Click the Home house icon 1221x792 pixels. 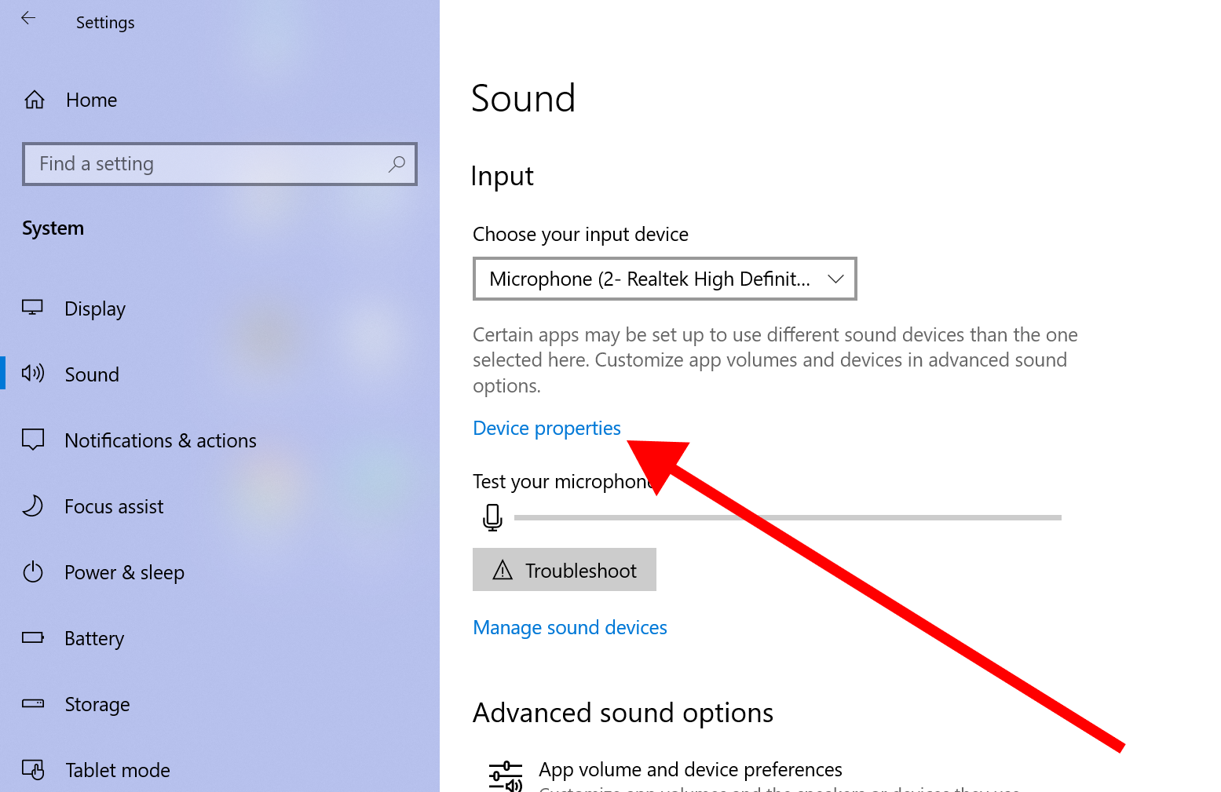pos(35,99)
